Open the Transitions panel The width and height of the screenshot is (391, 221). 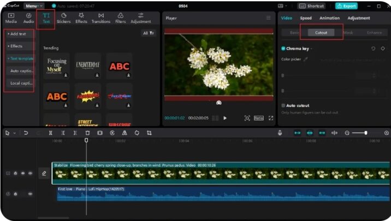(100, 18)
